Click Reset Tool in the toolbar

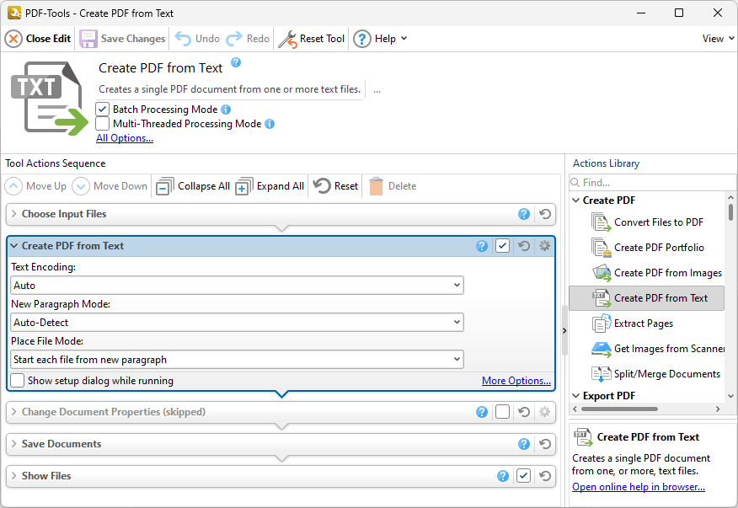tap(312, 39)
